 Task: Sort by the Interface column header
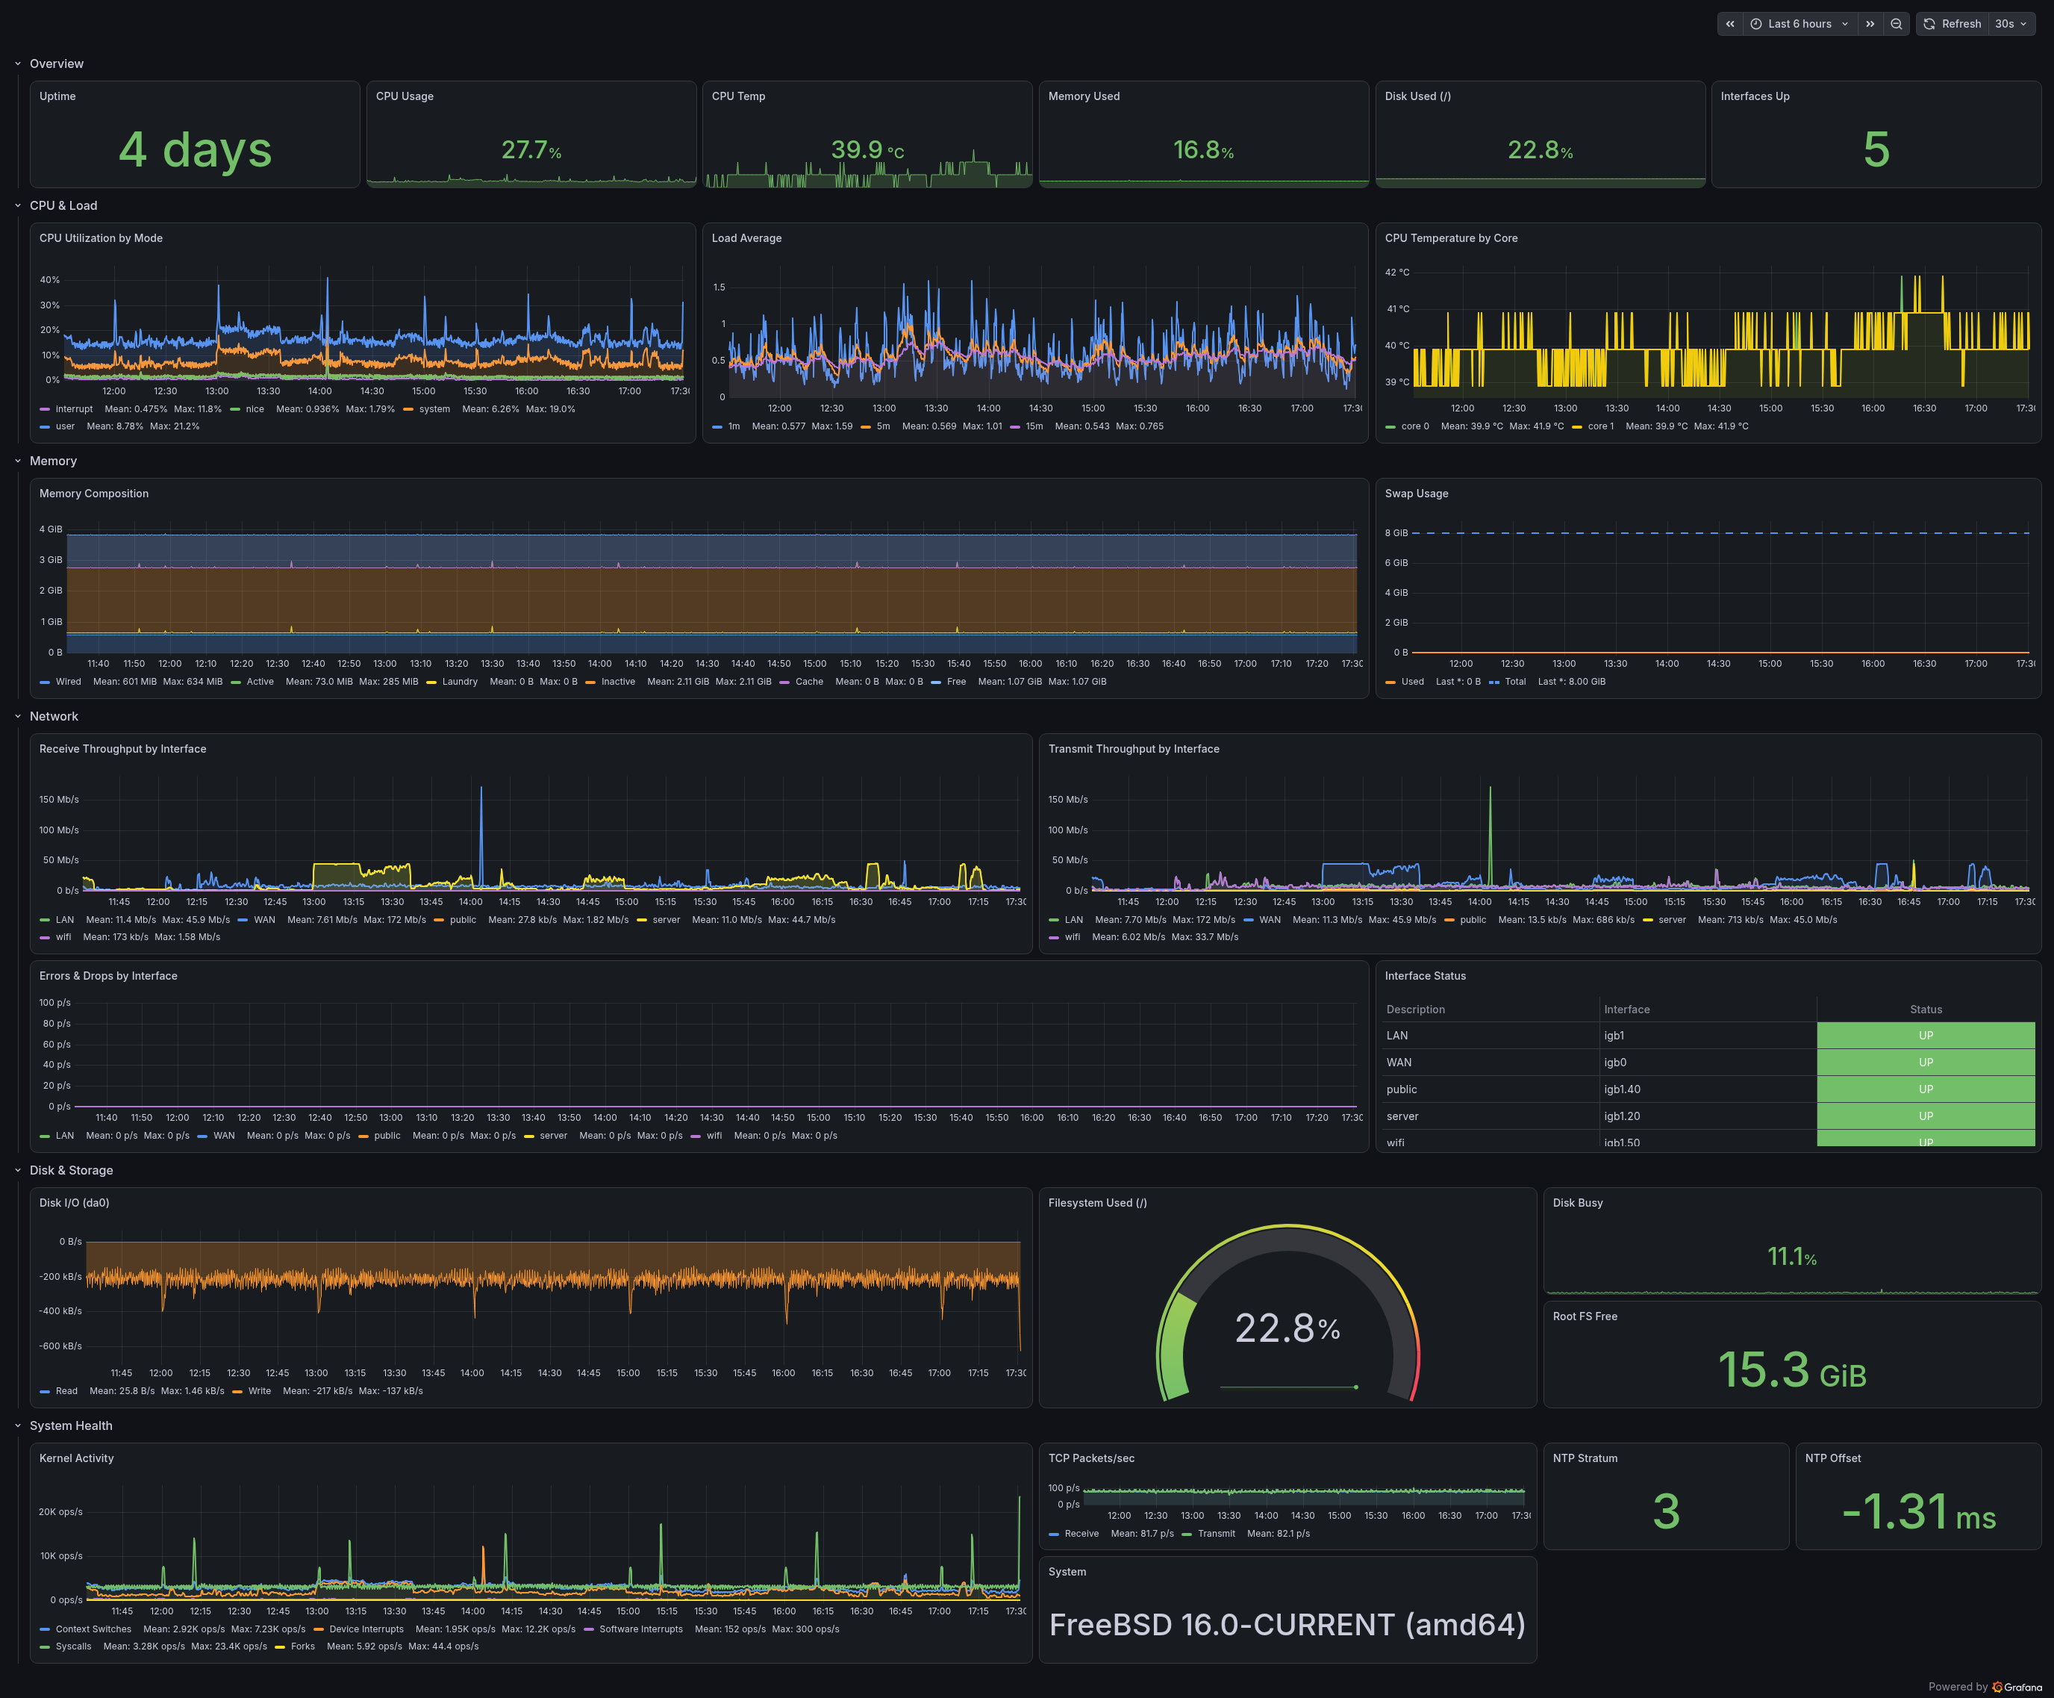pyautogui.click(x=1627, y=1010)
